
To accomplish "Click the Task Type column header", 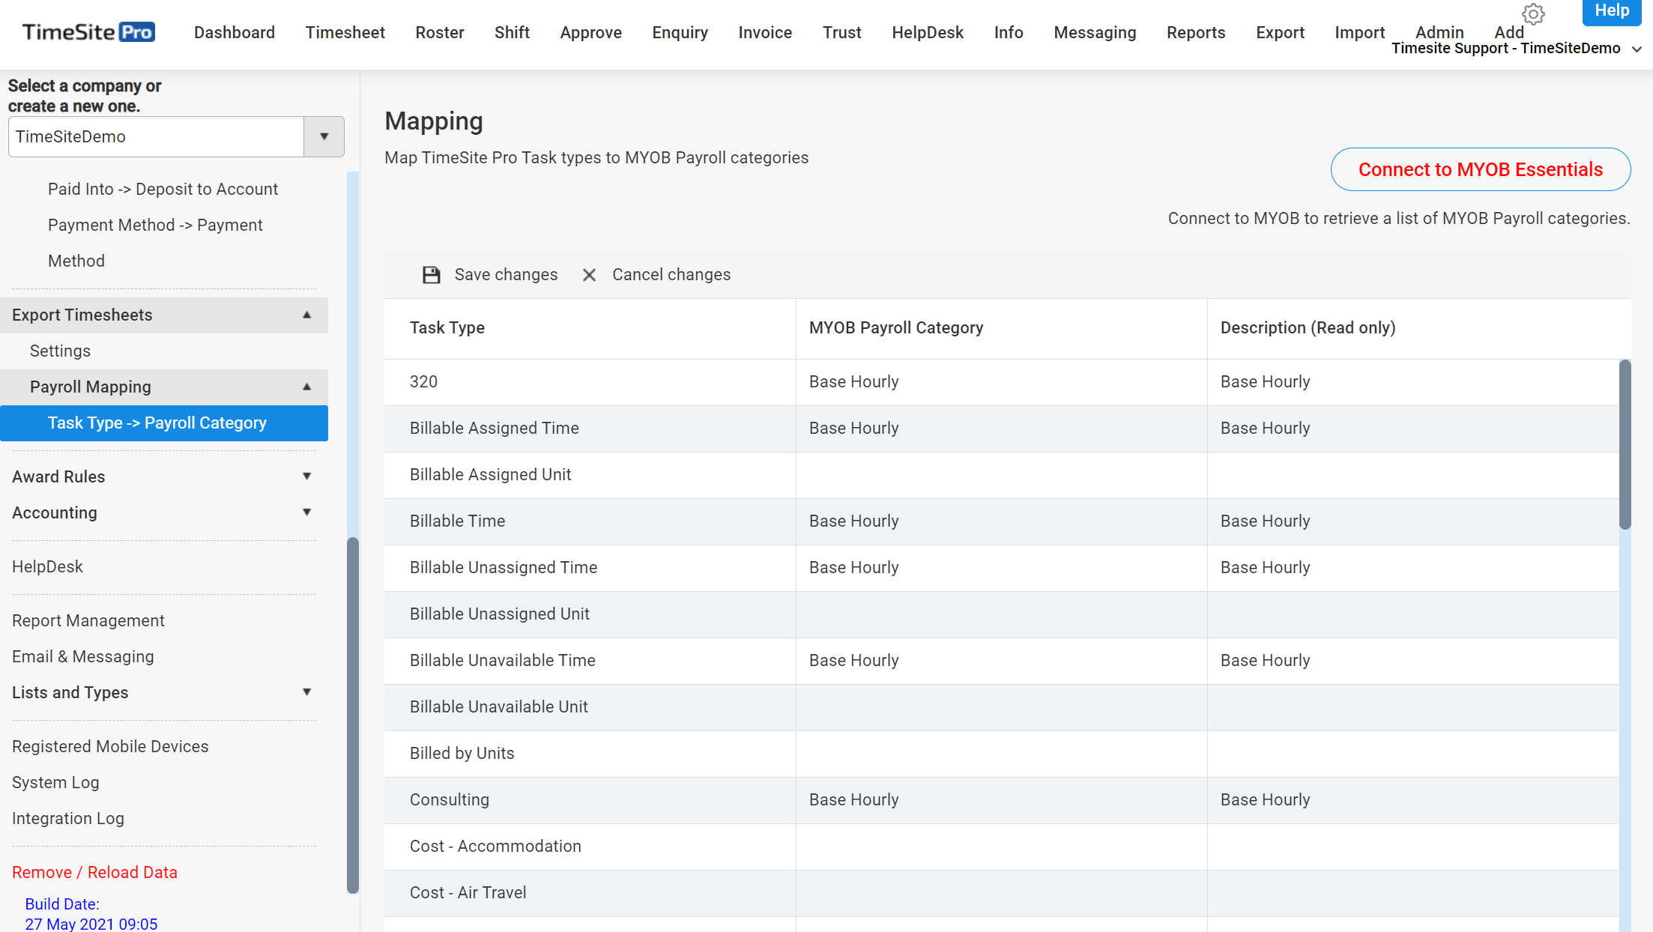I will pyautogui.click(x=590, y=328).
